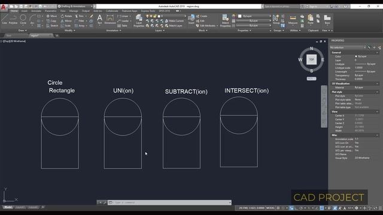Click the Mirror tool
Screen dimensions: 383x215
pos(66,21)
